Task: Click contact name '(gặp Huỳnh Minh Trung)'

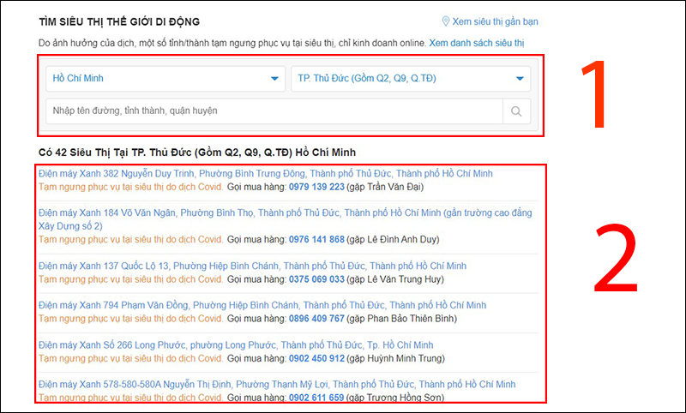Action: tap(395, 358)
